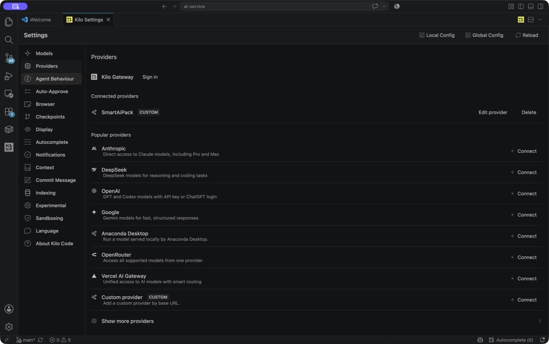Connect the Anthropic provider
This screenshot has width=549, height=344.
tap(523, 151)
